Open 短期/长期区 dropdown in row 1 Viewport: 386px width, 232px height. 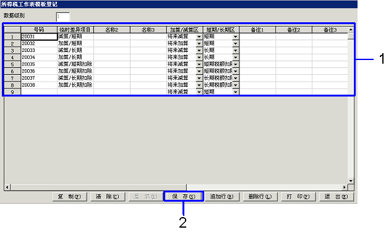point(236,37)
